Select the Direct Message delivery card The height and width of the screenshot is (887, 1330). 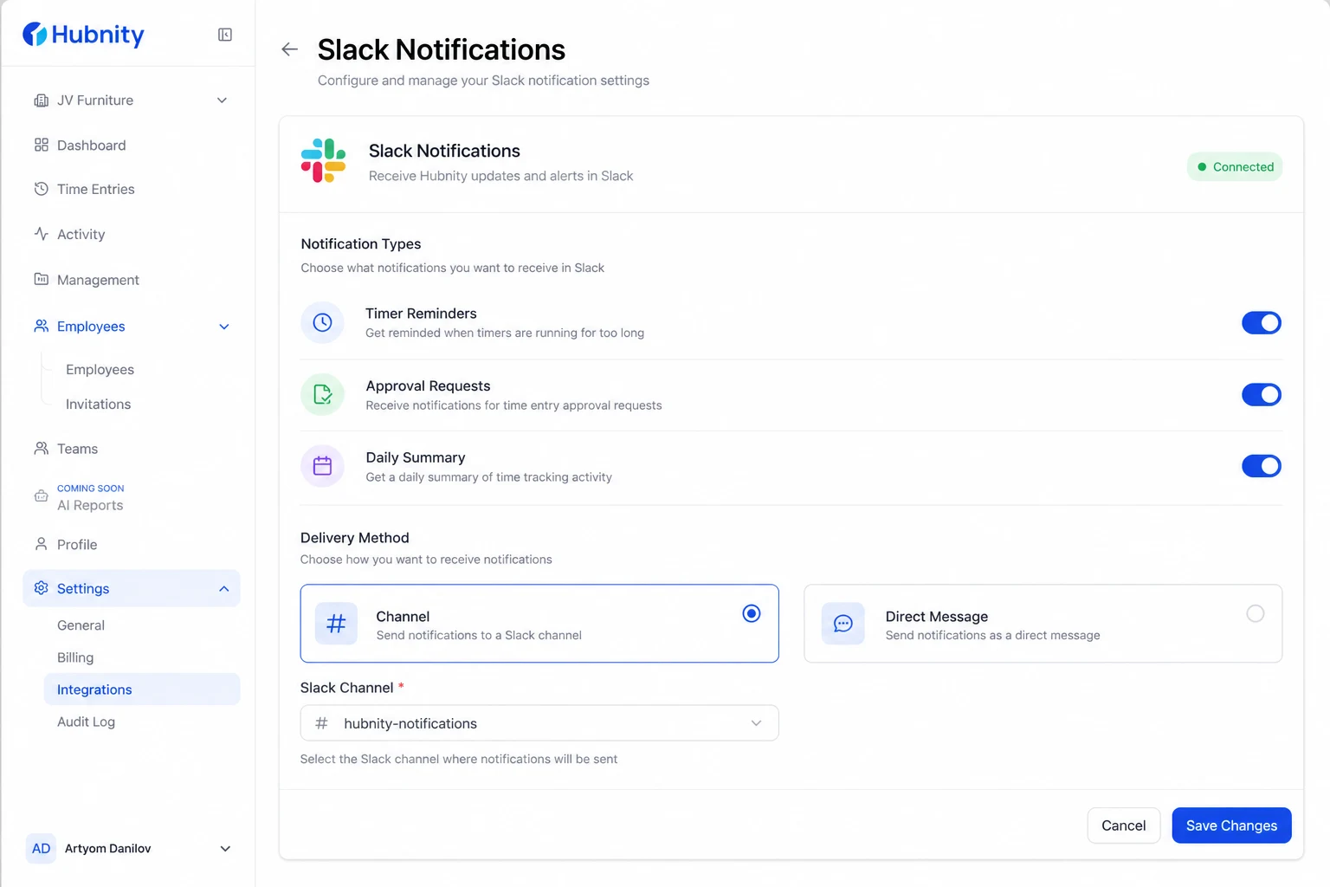click(1043, 624)
